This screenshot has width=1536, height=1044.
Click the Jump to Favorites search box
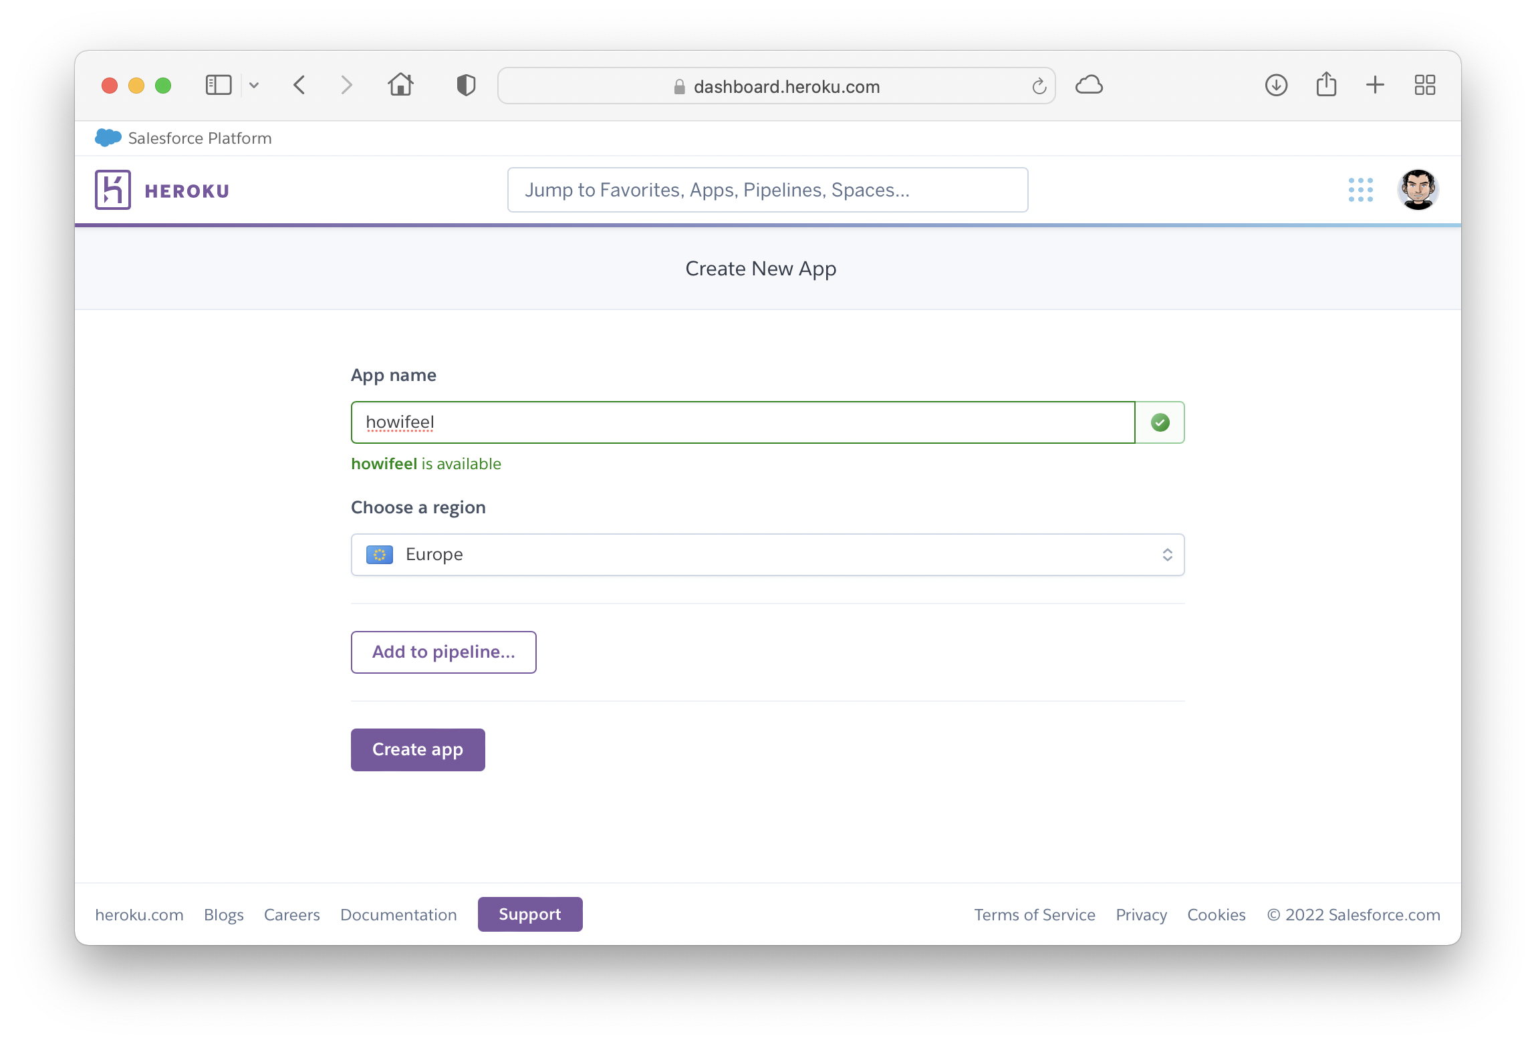[767, 190]
